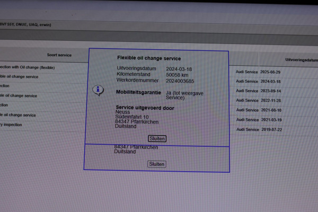Select the Audi Service 2025-08-29 entry

coord(258,72)
